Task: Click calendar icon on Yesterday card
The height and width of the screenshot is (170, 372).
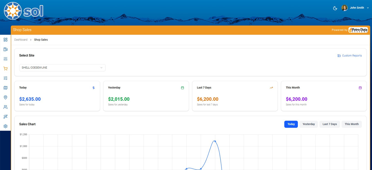Action: pos(182,88)
